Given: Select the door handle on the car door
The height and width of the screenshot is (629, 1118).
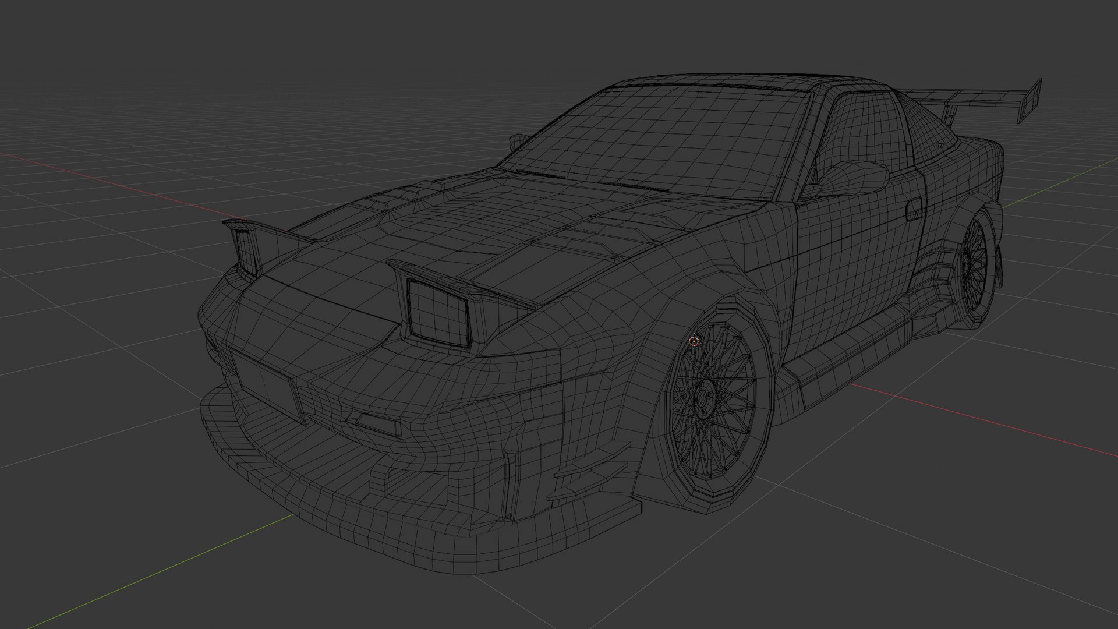Looking at the screenshot, I should click(914, 209).
